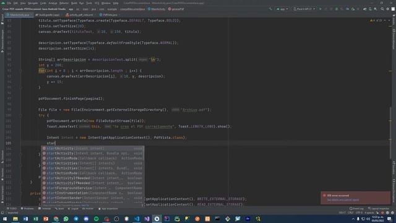Open the Pixel device selector dropdown
Screen dimensions: 396x223
[x=304, y=9]
